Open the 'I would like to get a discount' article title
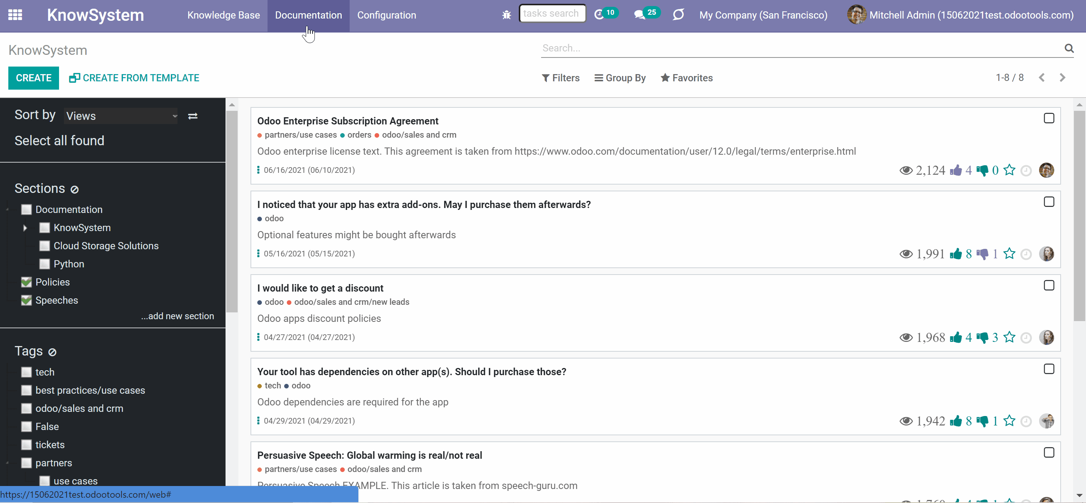 [321, 288]
